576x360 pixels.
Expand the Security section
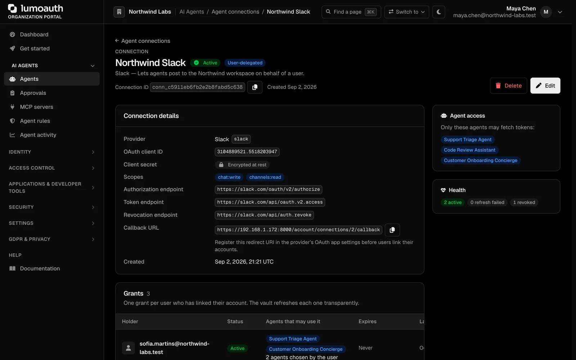[52, 207]
